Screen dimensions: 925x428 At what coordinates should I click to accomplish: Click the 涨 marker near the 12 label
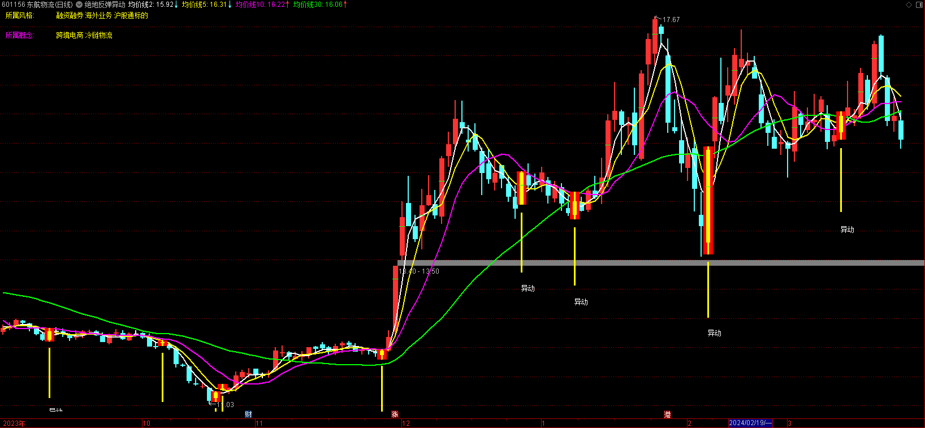coord(395,414)
